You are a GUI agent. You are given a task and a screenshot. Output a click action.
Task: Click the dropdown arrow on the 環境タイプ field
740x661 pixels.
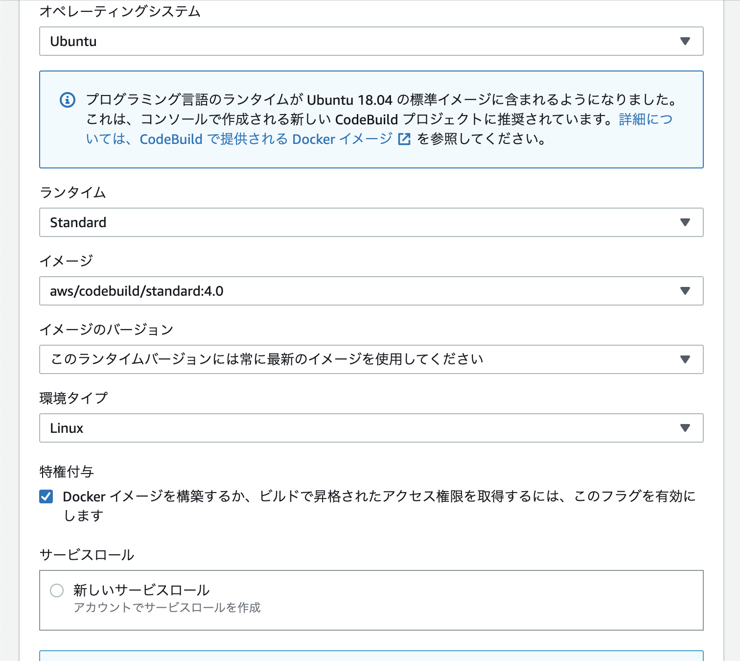685,428
